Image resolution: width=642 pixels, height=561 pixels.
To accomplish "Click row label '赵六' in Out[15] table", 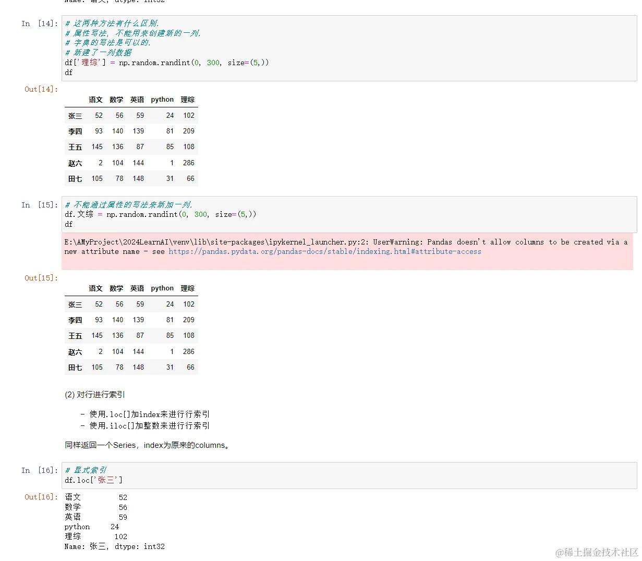I will click(x=75, y=352).
